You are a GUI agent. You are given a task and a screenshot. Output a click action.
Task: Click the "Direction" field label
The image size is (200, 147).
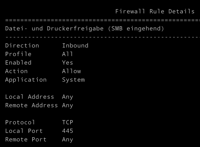pyautogui.click(x=22, y=46)
